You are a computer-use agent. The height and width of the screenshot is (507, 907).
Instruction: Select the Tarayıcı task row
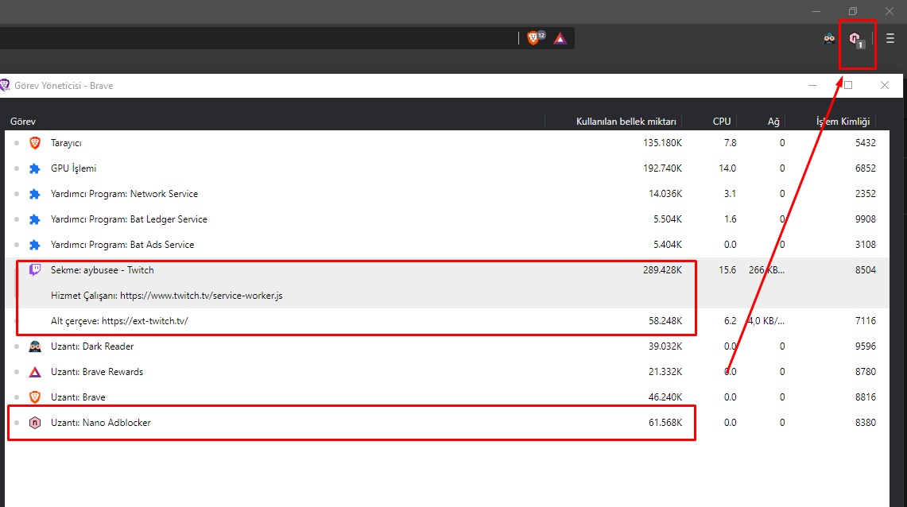click(447, 143)
